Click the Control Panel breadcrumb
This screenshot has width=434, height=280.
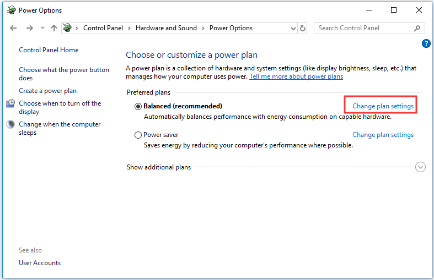[x=103, y=28]
